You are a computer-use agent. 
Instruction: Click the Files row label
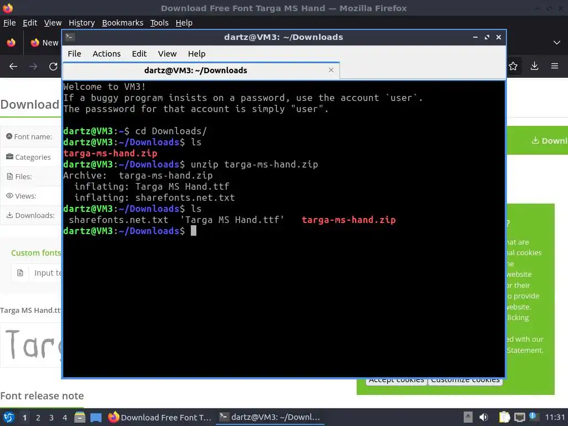(x=23, y=176)
